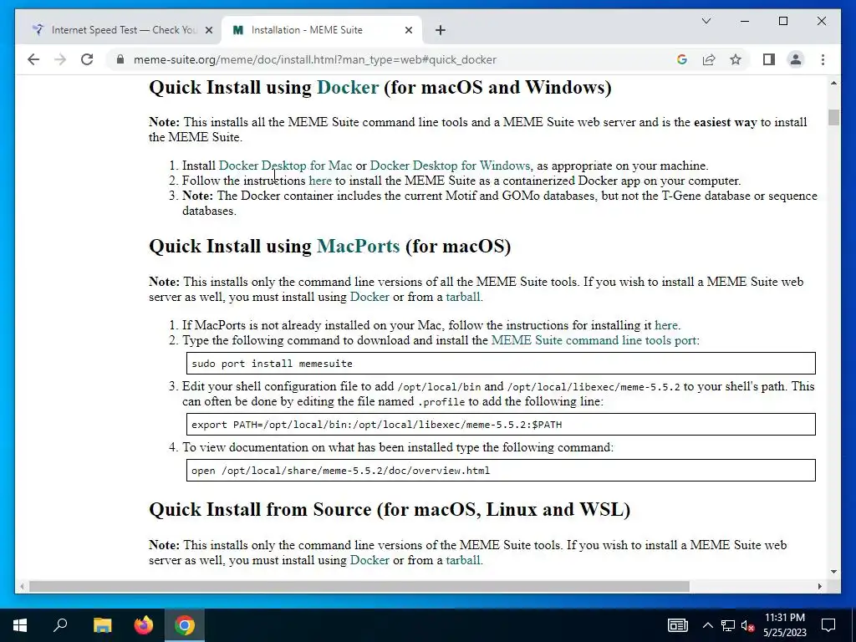Open the notification center icon
Viewport: 856px width, 642px height.
click(x=828, y=625)
